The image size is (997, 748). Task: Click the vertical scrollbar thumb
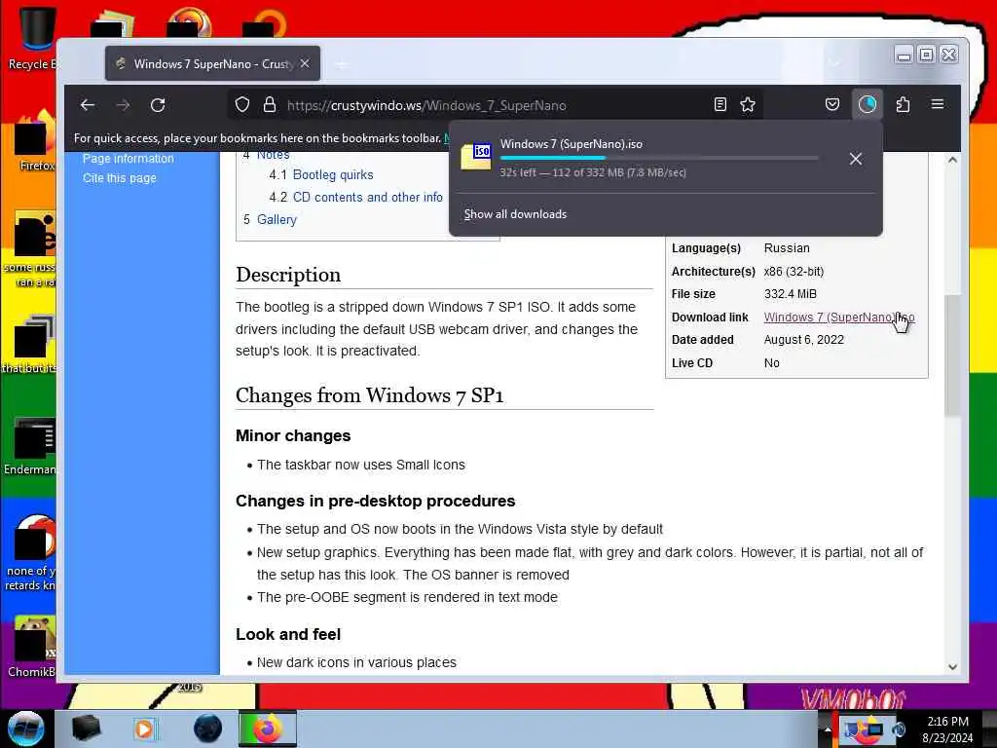[952, 355]
